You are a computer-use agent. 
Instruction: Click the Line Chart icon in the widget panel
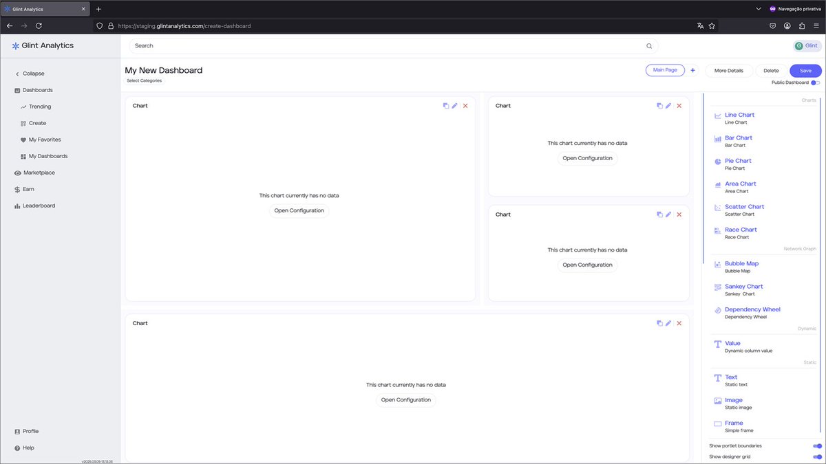(718, 115)
